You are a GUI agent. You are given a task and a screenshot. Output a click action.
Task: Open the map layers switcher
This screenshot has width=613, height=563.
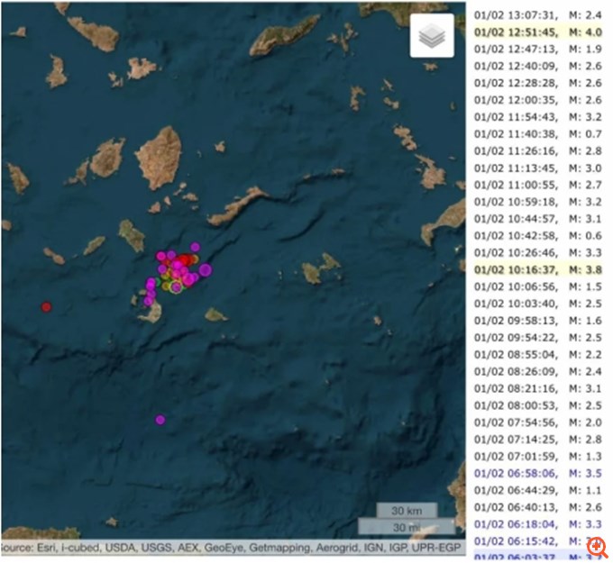pyautogui.click(x=432, y=37)
